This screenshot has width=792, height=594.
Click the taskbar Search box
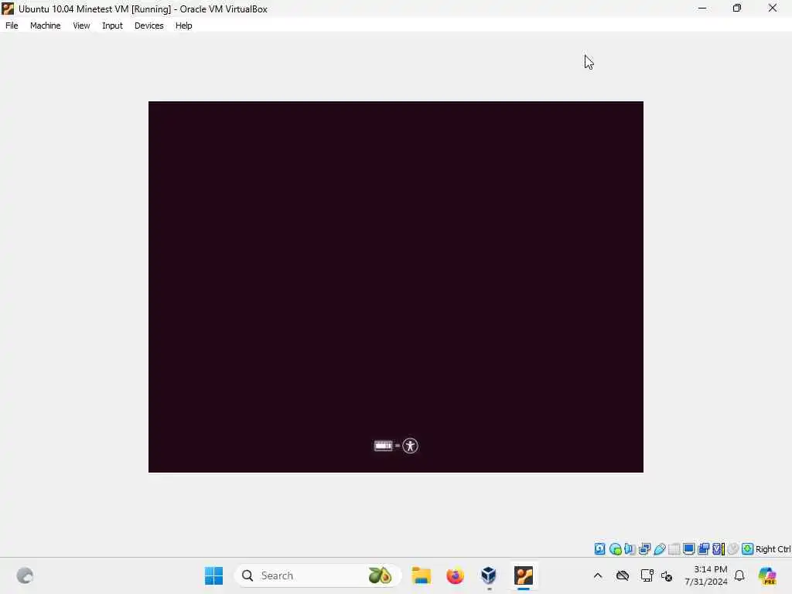click(x=318, y=575)
